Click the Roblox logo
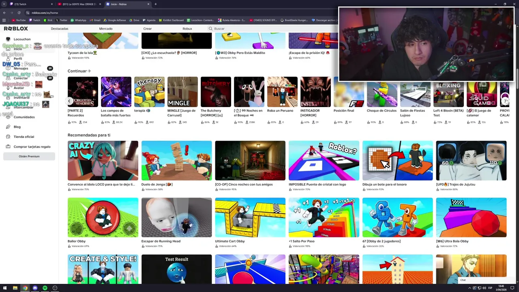519x292 pixels. [16, 29]
